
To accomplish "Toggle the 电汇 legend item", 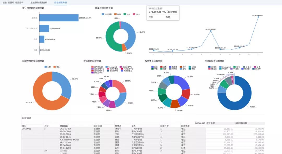I will [x=55, y=67].
